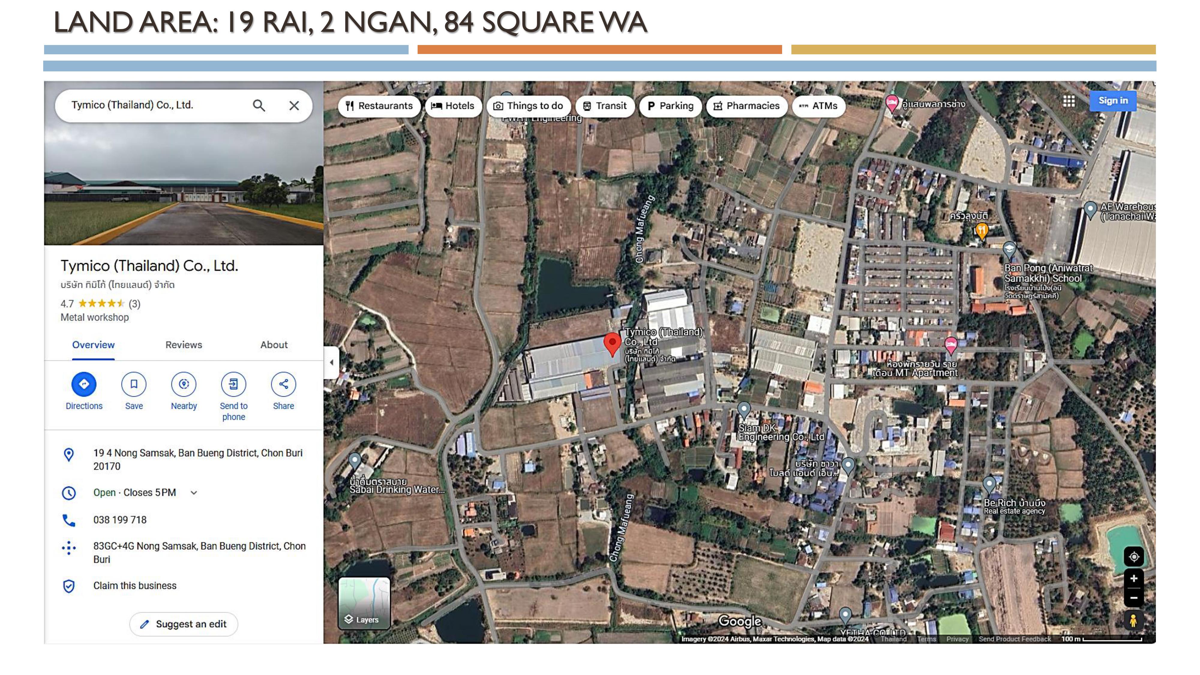Click the Share icon
1200x675 pixels.
(283, 384)
